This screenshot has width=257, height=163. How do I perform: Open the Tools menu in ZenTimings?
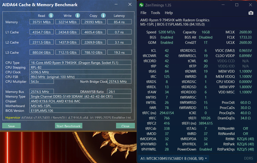155,13
